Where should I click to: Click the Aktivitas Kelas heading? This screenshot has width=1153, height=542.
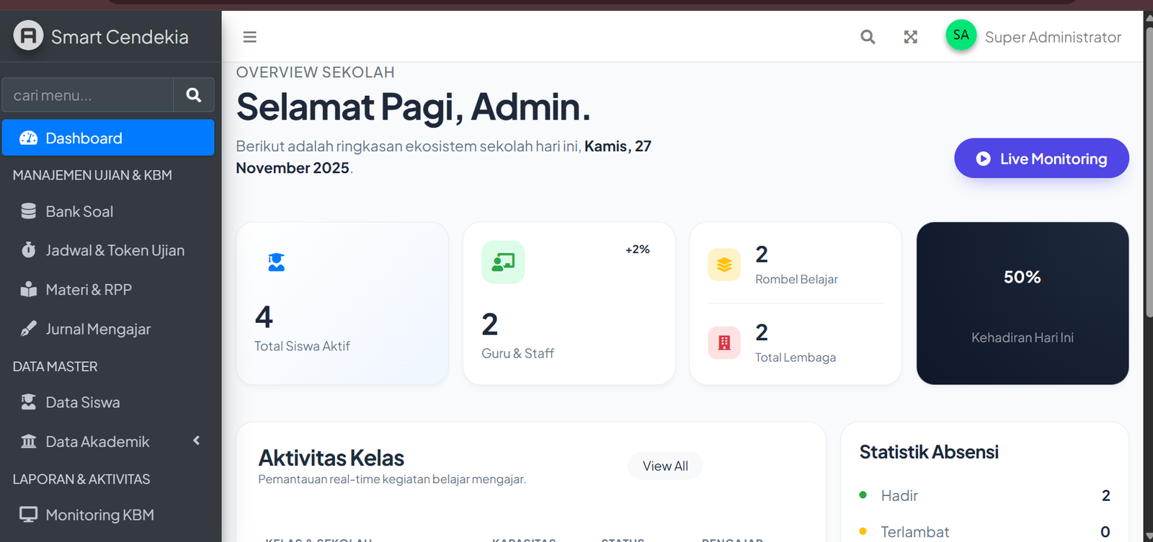pos(331,458)
